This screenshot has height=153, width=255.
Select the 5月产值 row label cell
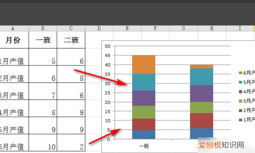[14, 125]
